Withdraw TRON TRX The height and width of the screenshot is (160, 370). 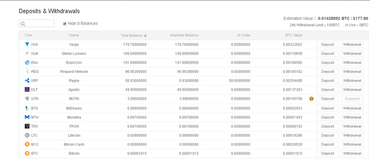click(x=352, y=126)
